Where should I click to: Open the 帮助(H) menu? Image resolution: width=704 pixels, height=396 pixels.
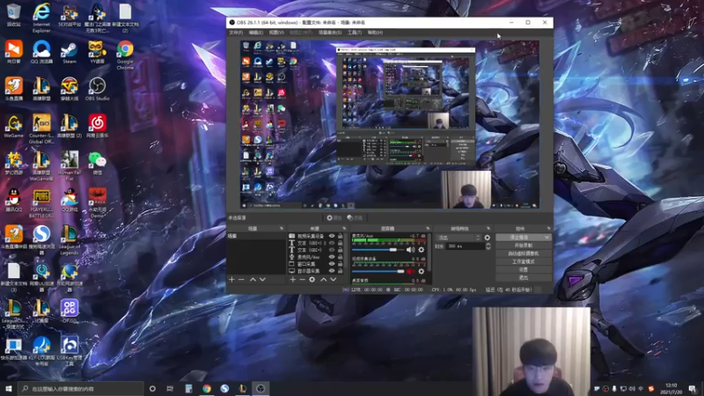click(375, 33)
